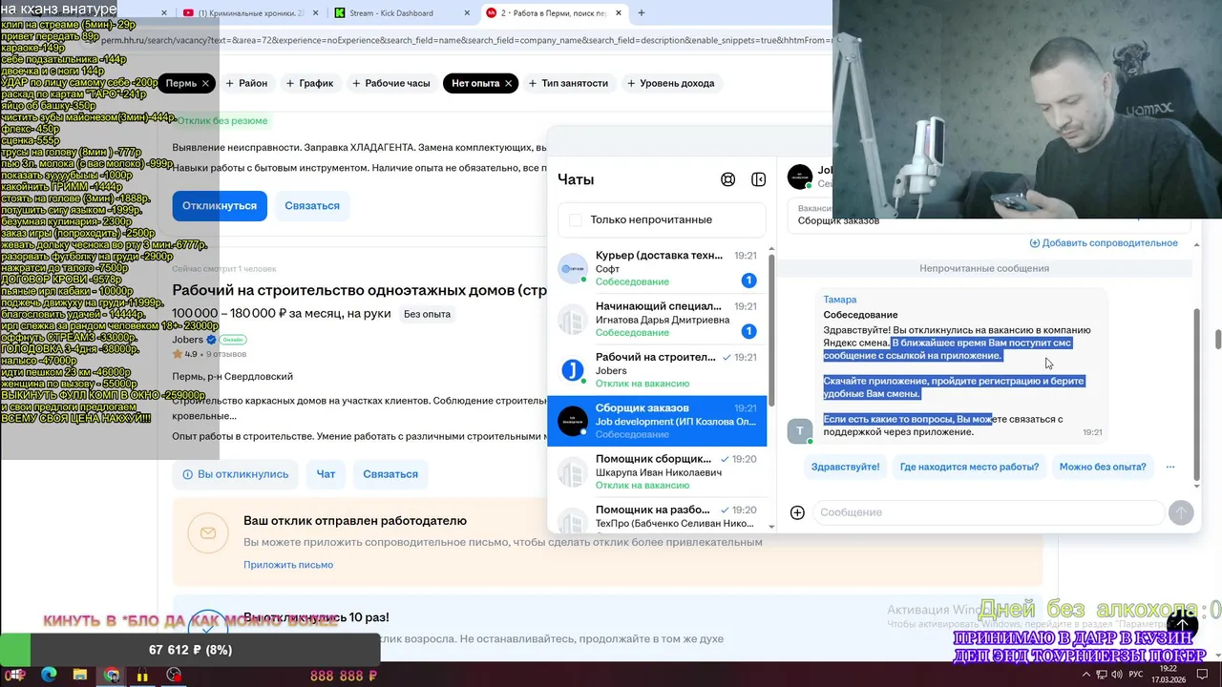1222x687 pixels.
Task: Show hidden system tray icons
Action: tap(1086, 675)
